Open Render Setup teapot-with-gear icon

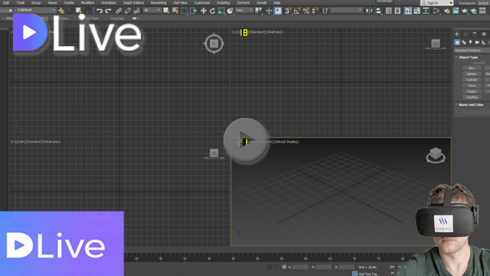(x=447, y=11)
